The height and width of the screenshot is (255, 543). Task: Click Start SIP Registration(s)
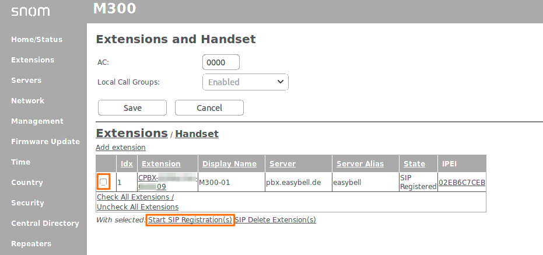point(190,220)
